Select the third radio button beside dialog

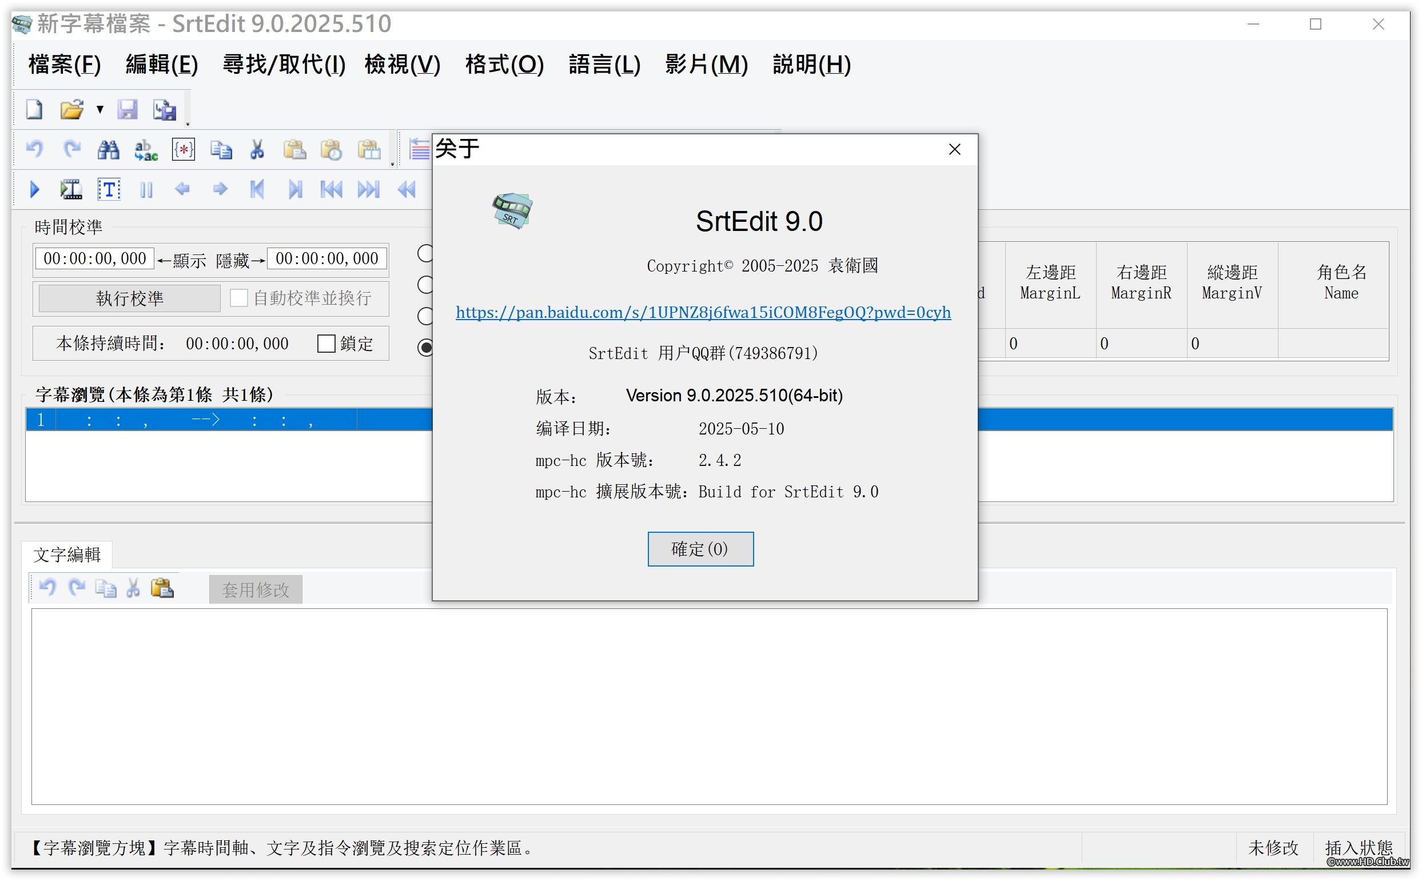tap(427, 316)
